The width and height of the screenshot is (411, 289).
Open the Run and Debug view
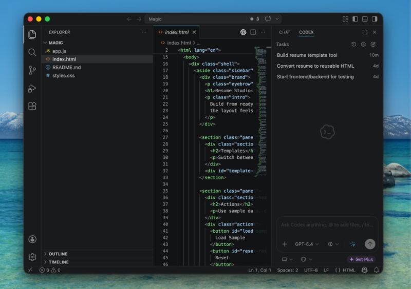(32, 88)
